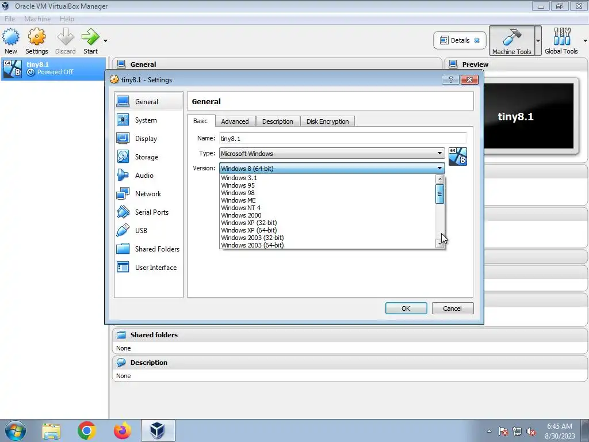Open USB settings category
Screen dimensions: 589x442
[x=148, y=230]
